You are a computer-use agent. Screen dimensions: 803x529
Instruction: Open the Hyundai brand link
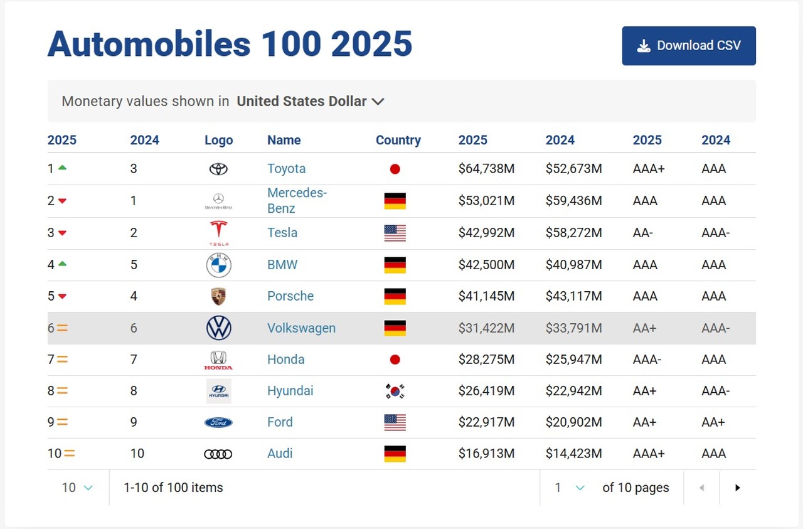click(290, 391)
